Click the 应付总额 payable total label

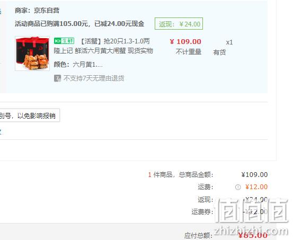point(198,236)
